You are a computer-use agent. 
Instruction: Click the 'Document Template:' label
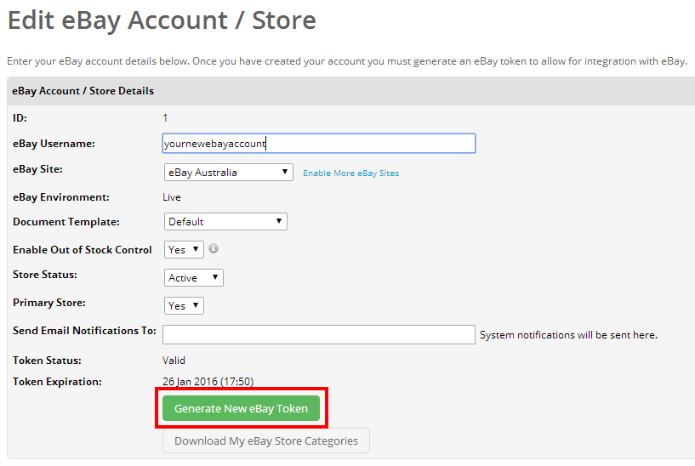[x=66, y=222]
